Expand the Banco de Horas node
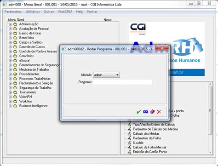This screenshot has width=218, height=166. (x=10, y=33)
